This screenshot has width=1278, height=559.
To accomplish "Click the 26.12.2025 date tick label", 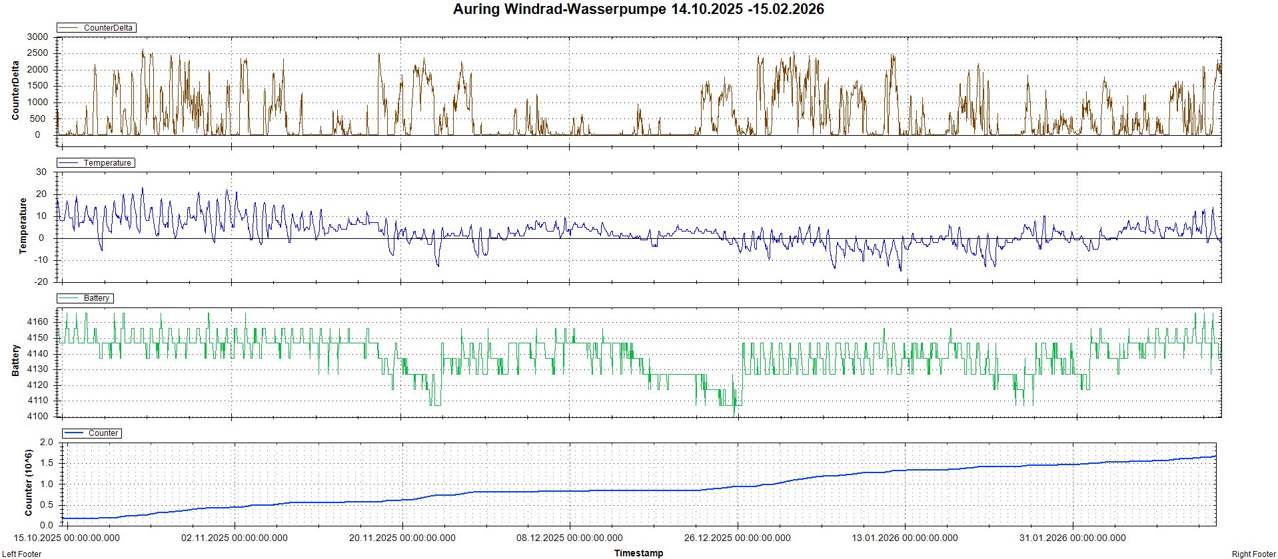I will [x=738, y=538].
